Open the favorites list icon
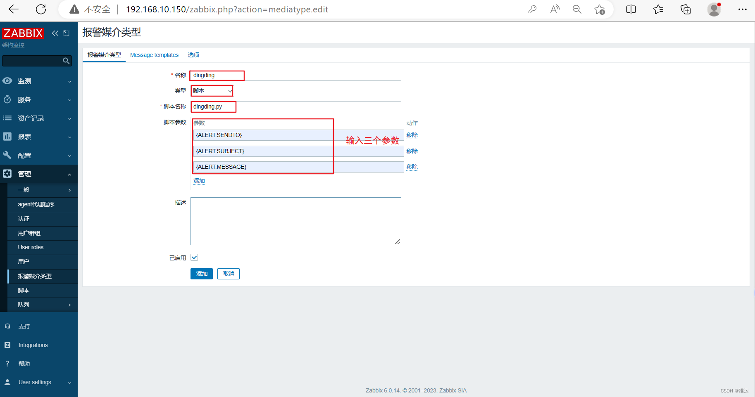 [x=658, y=9]
